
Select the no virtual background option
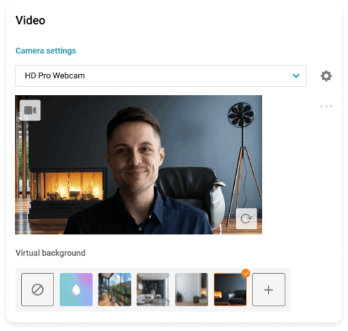[37, 289]
